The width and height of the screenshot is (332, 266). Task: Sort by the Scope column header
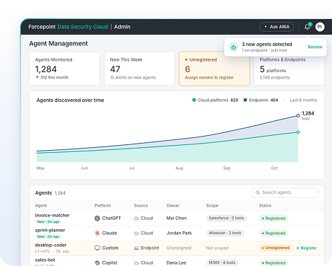click(x=212, y=206)
